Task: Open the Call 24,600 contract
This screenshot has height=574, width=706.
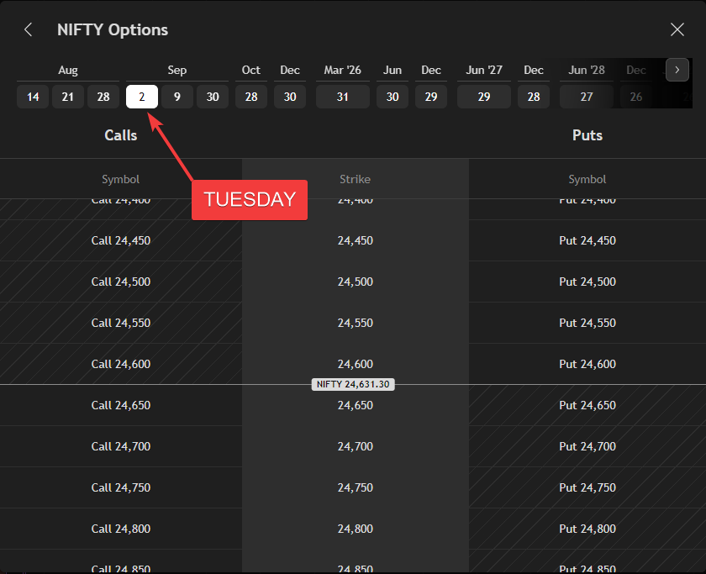Action: pos(121,364)
